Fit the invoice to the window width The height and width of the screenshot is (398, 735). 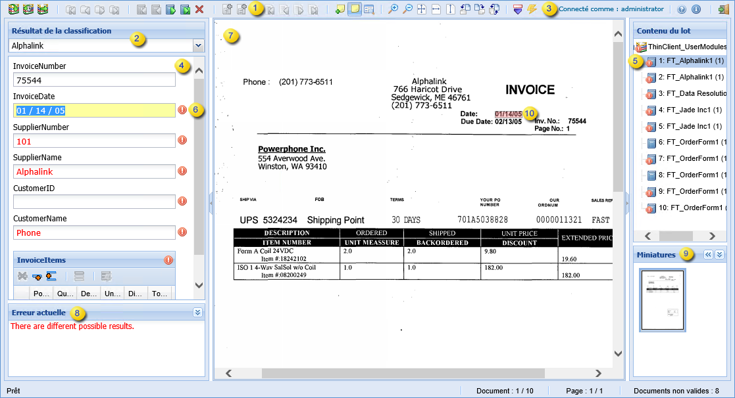(436, 9)
